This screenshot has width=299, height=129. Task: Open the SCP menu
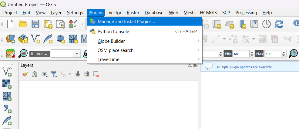pyautogui.click(x=226, y=13)
